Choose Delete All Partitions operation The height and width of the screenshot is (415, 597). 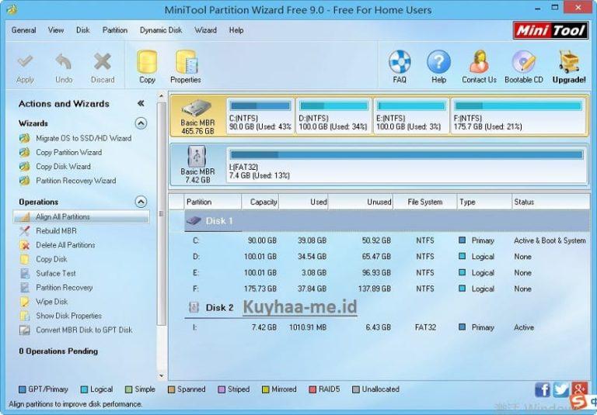(x=65, y=245)
